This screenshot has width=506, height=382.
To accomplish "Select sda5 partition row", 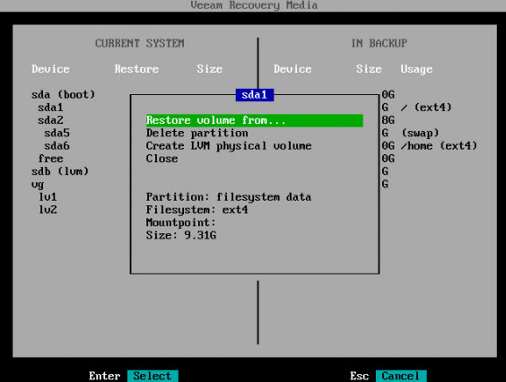I will (x=57, y=133).
